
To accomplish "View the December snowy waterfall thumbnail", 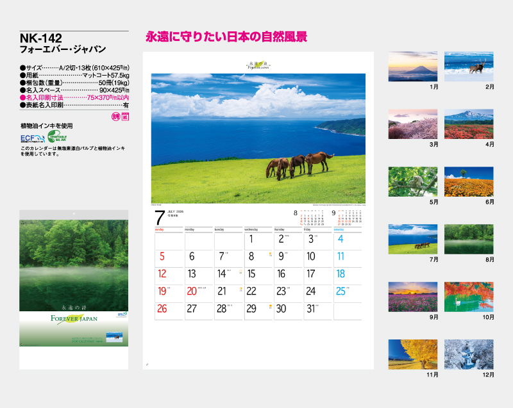I will pyautogui.click(x=469, y=354).
